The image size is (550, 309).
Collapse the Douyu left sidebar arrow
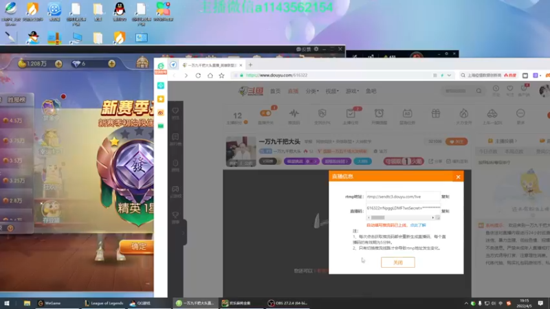[184, 233]
